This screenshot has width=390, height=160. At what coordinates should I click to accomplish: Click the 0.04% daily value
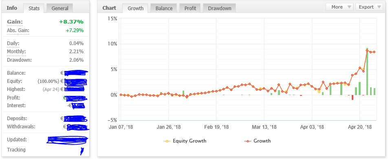(x=76, y=43)
